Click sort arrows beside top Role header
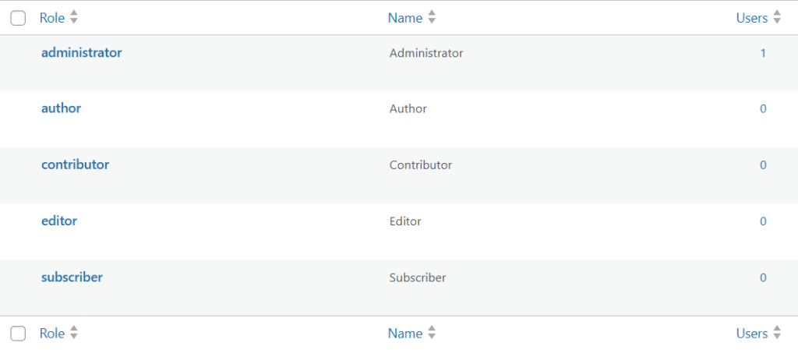798x350 pixels. tap(74, 17)
